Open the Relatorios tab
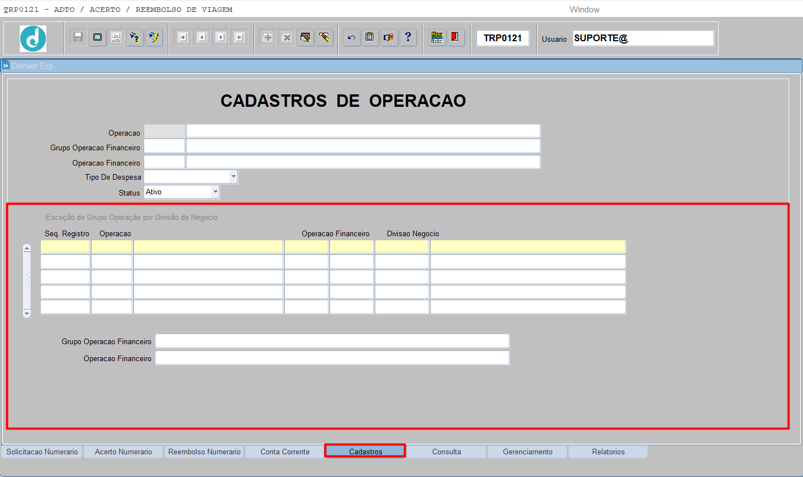This screenshot has width=803, height=477. [608, 452]
